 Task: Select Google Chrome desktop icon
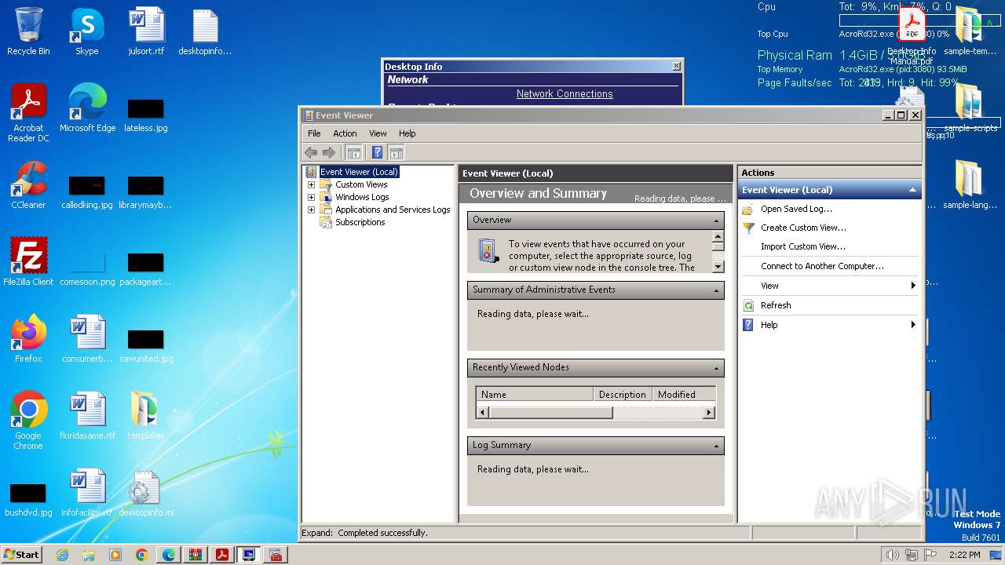(x=28, y=421)
